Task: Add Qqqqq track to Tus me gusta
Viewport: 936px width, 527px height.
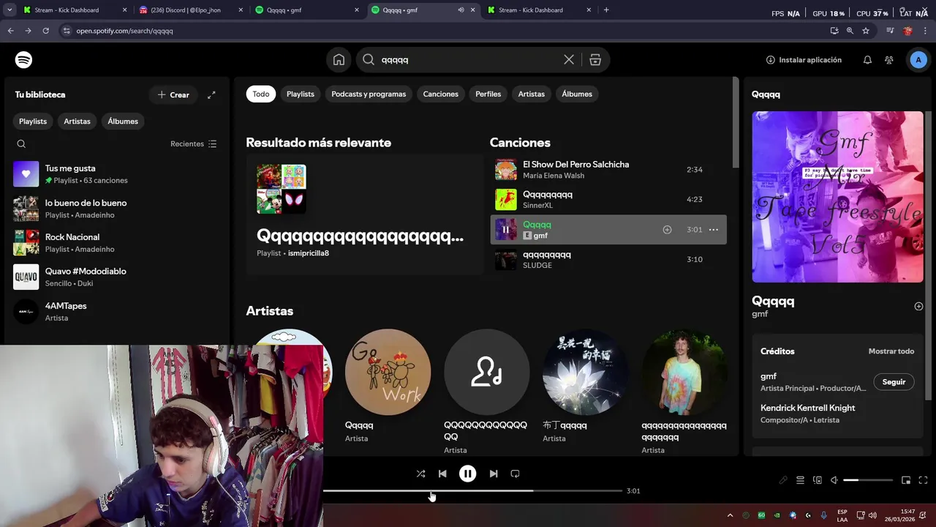Action: pos(667,230)
